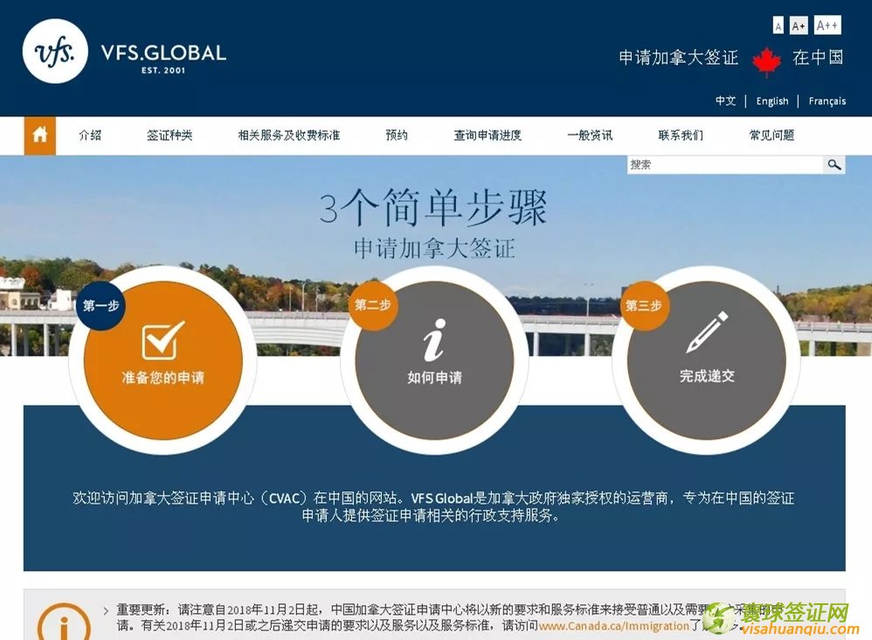Open the 相关服务及收费标准 menu
Image resolution: width=872 pixels, height=640 pixels.
288,136
